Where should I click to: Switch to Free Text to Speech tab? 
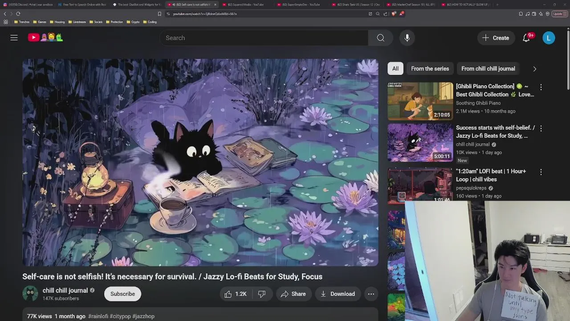82,4
